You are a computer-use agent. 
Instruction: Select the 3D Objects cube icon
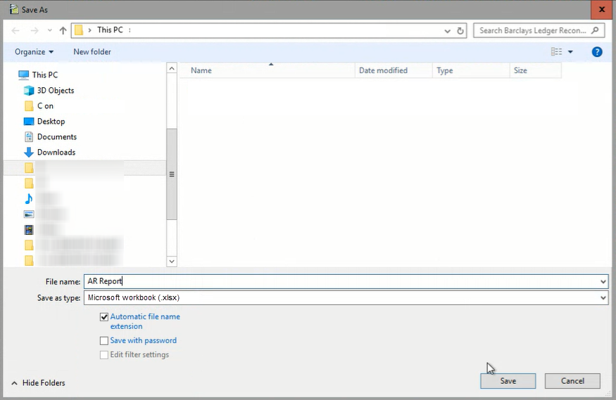(29, 91)
